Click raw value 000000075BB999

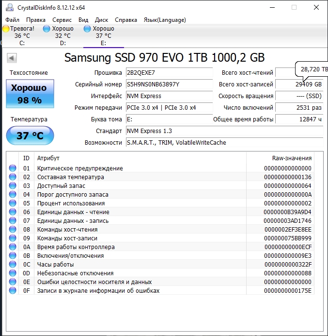point(288,238)
